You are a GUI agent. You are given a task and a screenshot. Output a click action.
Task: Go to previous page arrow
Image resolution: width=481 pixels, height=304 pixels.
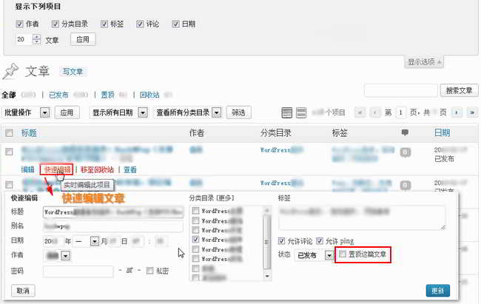[x=375, y=112]
